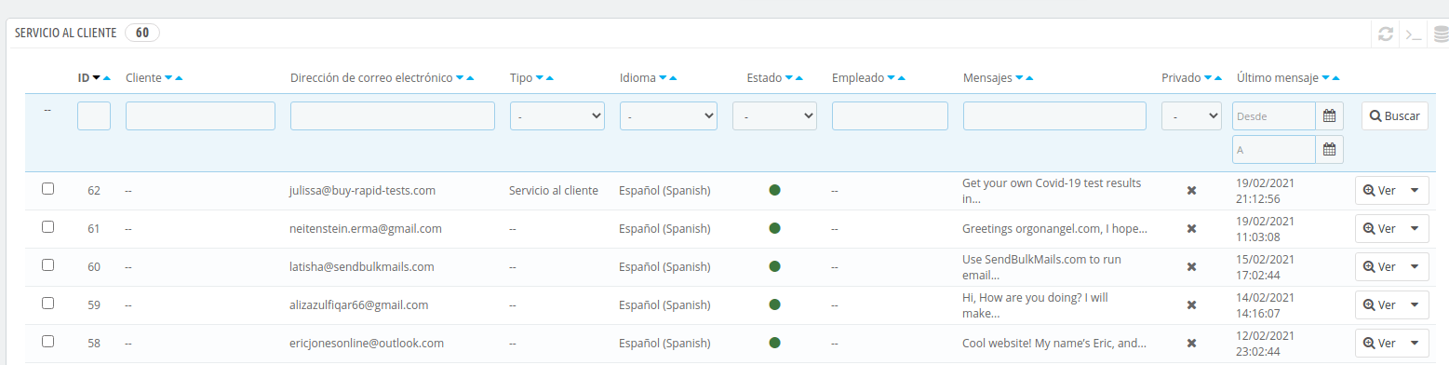The height and width of the screenshot is (365, 1449).
Task: View message 59 with the Ver button
Action: tap(1379, 304)
